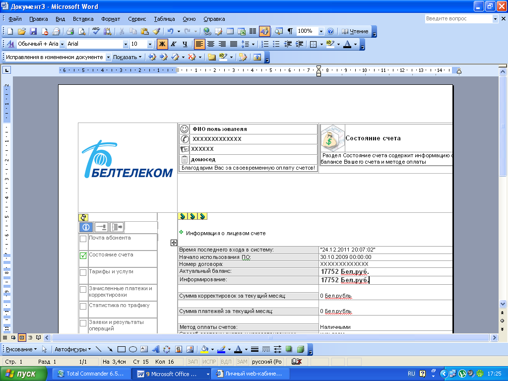Open the Файл menu

coord(15,19)
